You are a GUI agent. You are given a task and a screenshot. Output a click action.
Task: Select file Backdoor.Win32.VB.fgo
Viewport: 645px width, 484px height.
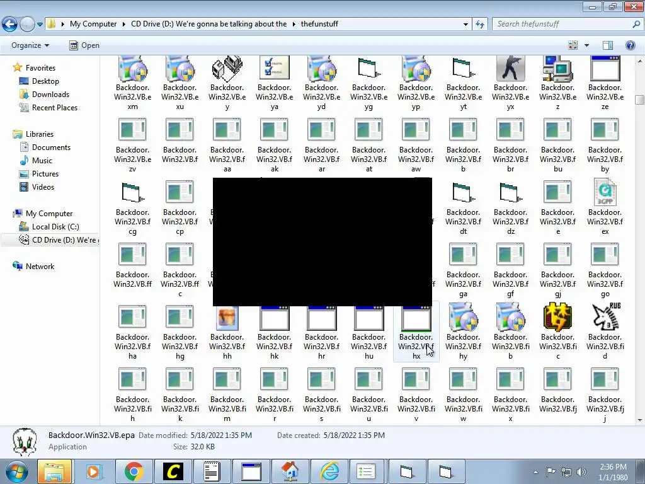(605, 270)
